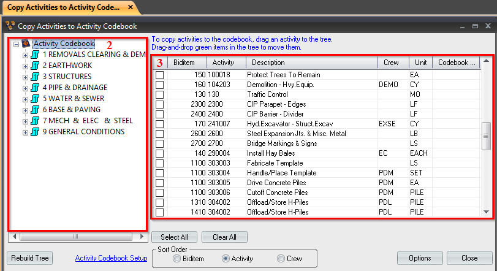Click the icon next to 5 WATER & SEWER
The height and width of the screenshot is (271, 497).
(x=36, y=99)
